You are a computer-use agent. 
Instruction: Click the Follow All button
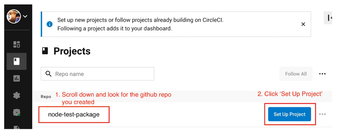tap(296, 74)
